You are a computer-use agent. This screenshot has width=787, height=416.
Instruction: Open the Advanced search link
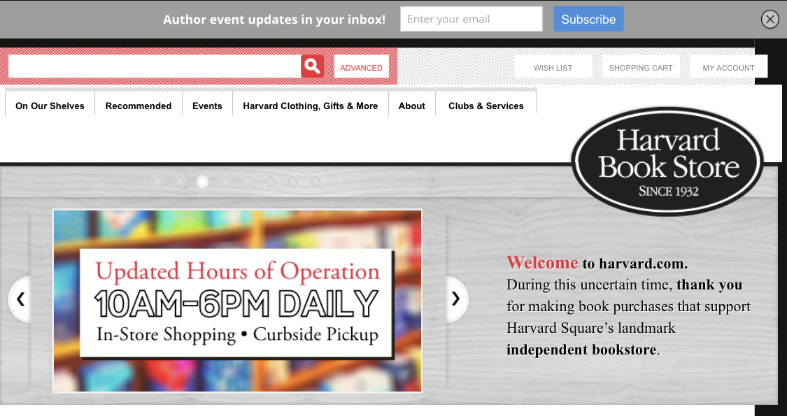click(x=362, y=66)
